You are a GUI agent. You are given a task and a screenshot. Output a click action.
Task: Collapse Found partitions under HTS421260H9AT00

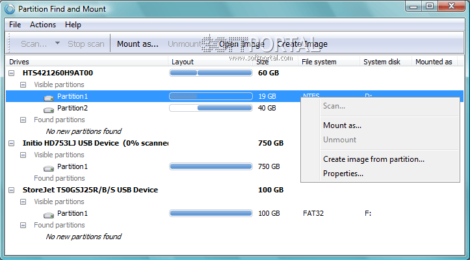(x=23, y=120)
